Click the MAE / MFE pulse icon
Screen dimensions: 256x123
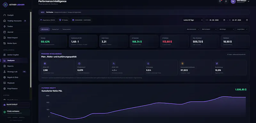point(114,63)
